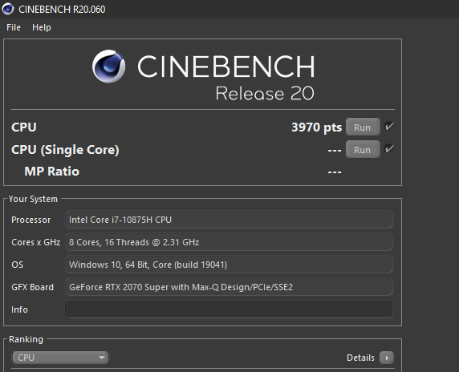Toggle the CPU test checkbox
This screenshot has height=372, width=459.
389,127
